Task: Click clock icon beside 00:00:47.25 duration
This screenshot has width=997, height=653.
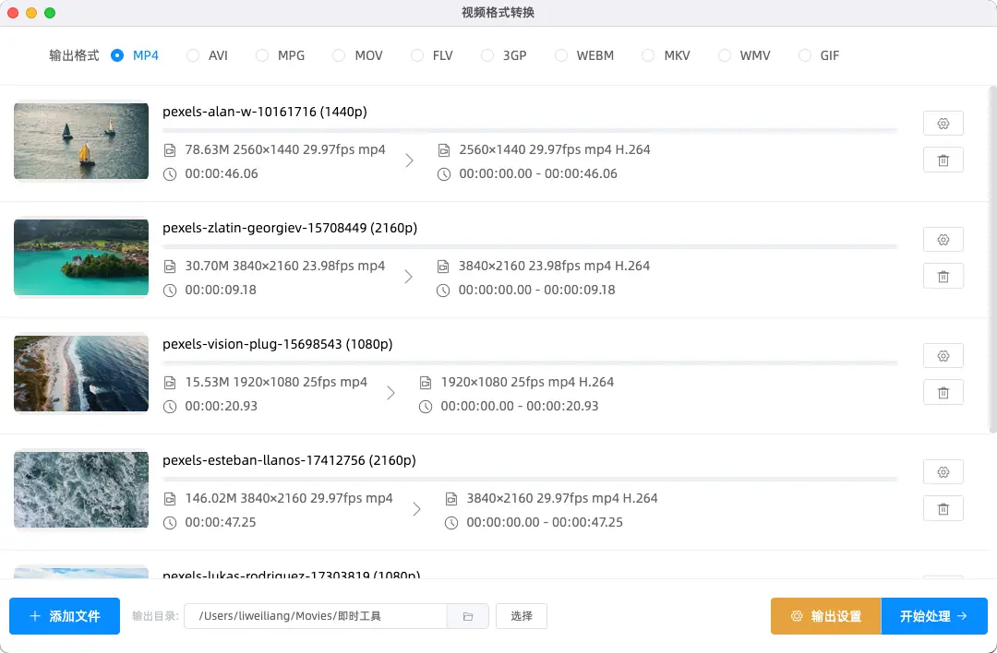Action: 170,523
